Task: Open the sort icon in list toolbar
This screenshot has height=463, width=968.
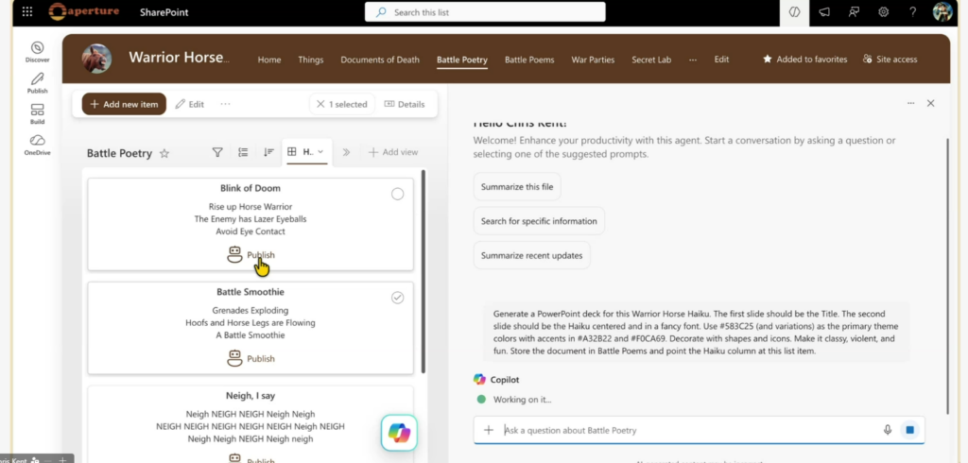Action: [x=268, y=152]
